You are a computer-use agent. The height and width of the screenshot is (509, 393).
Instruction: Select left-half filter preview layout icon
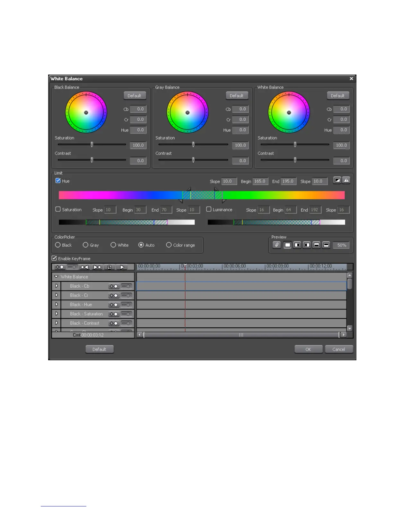coord(307,245)
